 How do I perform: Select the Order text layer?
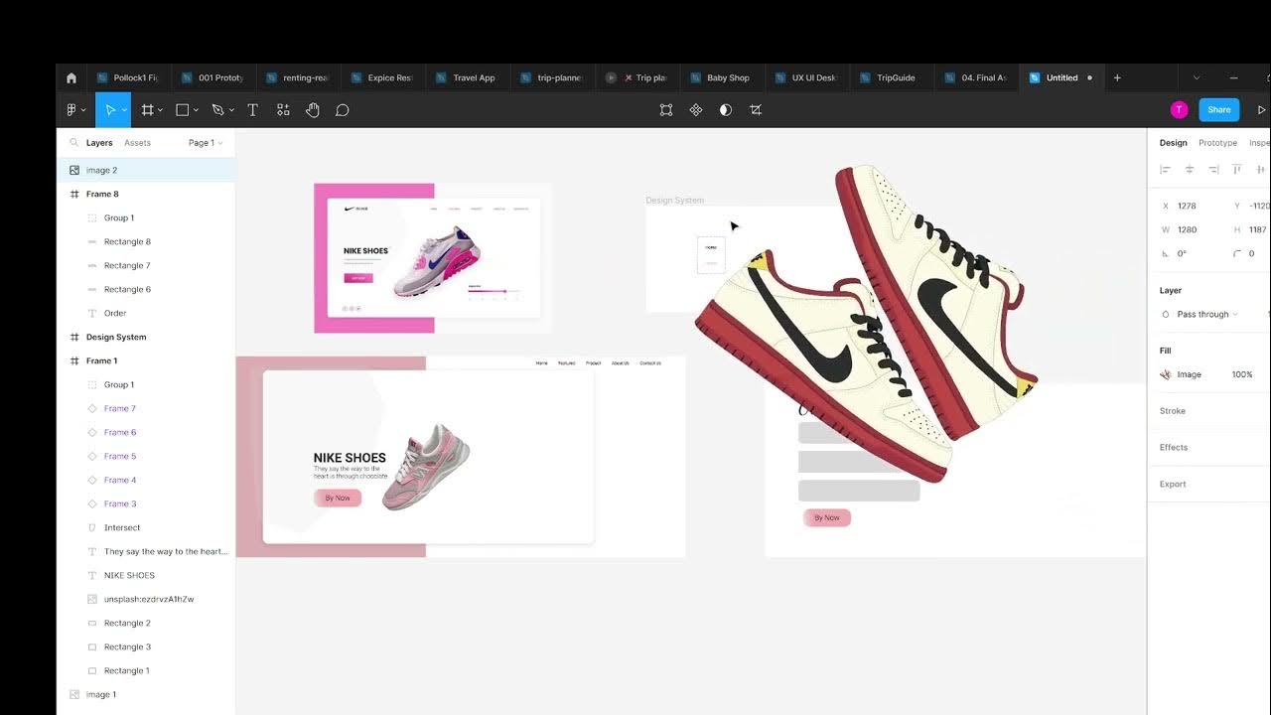(x=146, y=314)
